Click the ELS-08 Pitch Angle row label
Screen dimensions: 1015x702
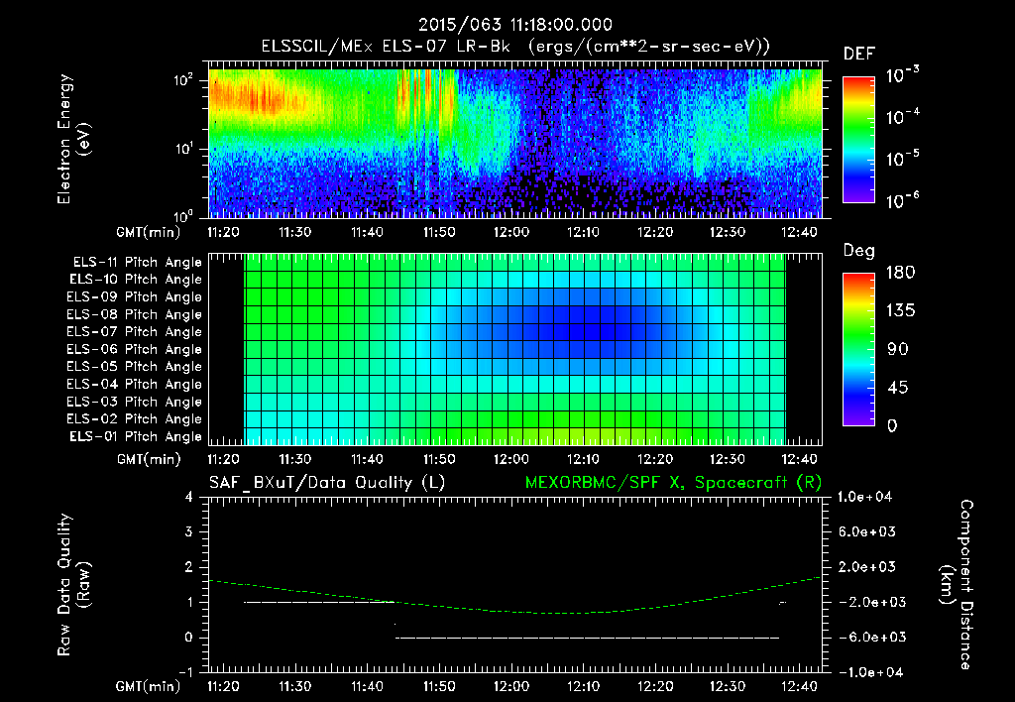click(135, 314)
